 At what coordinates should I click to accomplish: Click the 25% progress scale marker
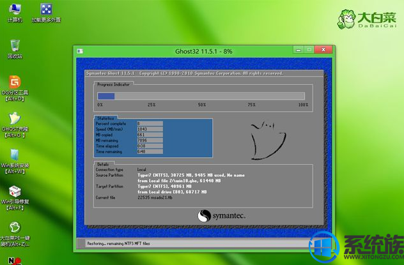point(151,105)
